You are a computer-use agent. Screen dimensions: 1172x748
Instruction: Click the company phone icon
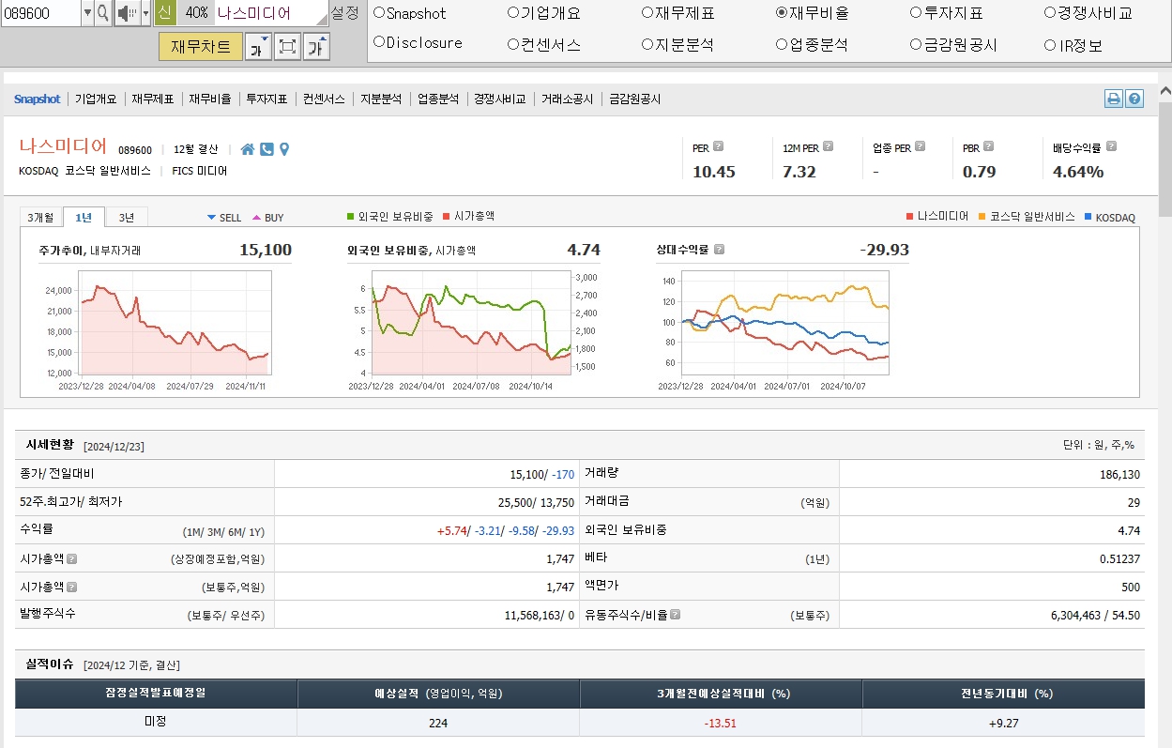[x=266, y=149]
